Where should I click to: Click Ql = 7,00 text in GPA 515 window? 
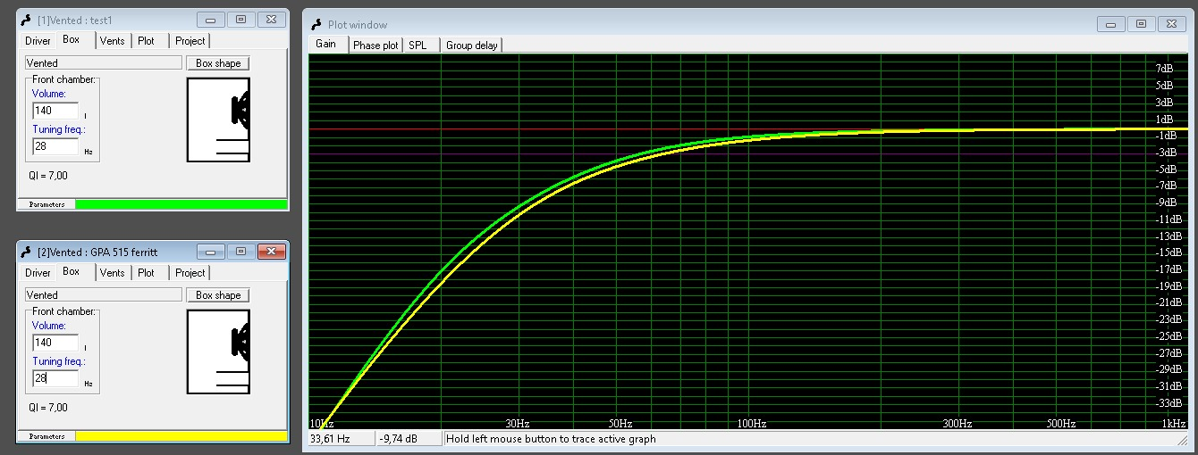point(48,407)
